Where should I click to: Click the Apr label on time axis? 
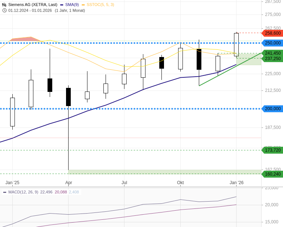point(69,183)
